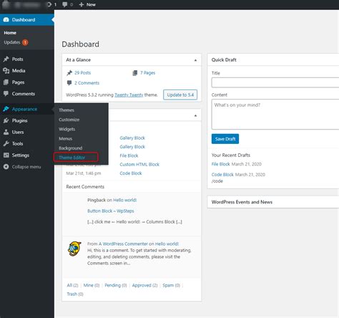Viewport: 339px width, 318px height.
Task: Click the Tools wrench icon in sidebar
Action: click(6, 143)
